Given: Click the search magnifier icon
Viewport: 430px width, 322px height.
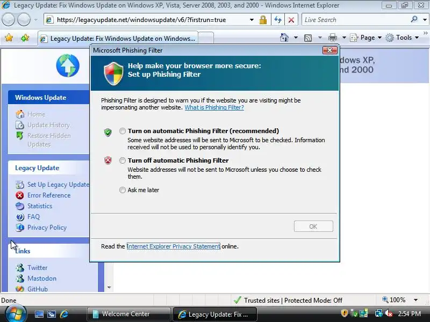Looking at the screenshot, I should pyautogui.click(x=414, y=19).
